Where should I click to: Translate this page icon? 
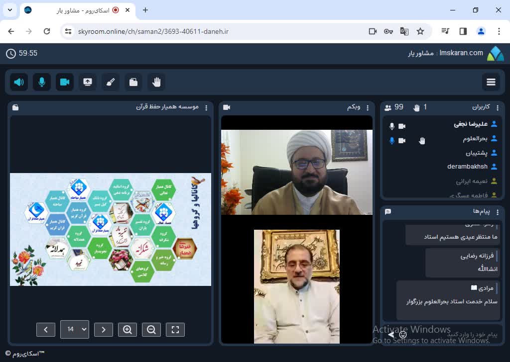pos(404,31)
